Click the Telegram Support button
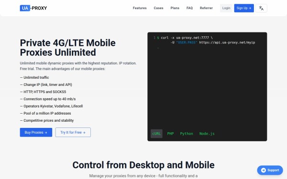This screenshot has height=179, width=287. 270,170
